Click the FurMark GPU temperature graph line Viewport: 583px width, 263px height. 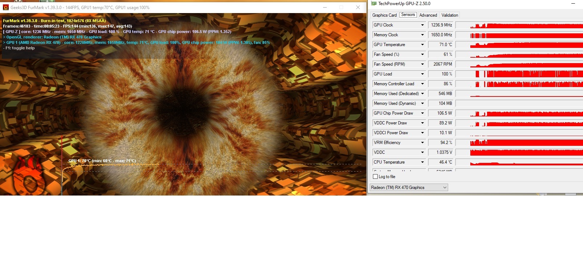[111, 165]
